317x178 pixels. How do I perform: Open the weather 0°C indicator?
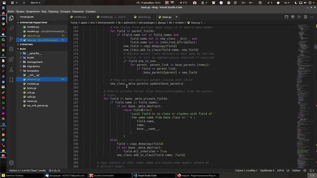tap(183, 3)
